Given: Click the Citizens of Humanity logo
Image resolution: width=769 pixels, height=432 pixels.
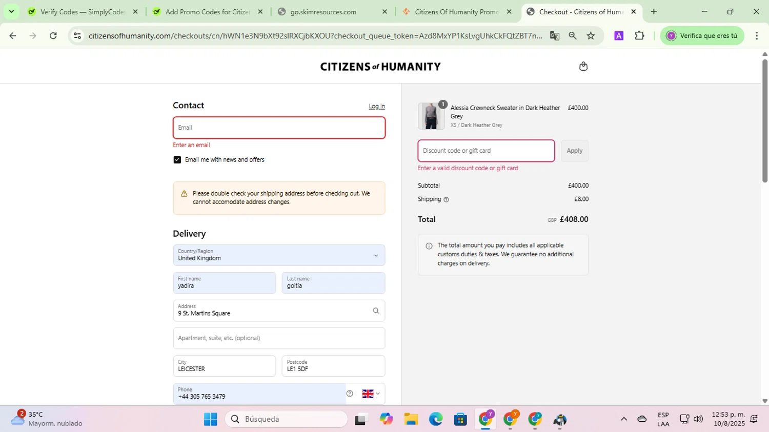Looking at the screenshot, I should click(x=380, y=67).
